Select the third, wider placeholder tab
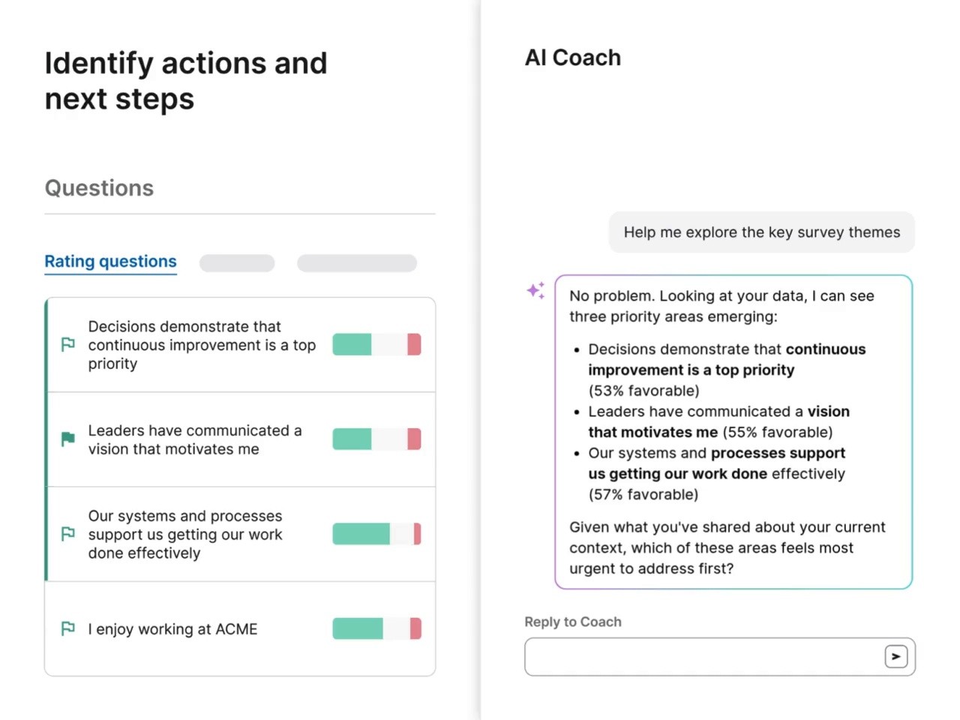 pyautogui.click(x=357, y=263)
